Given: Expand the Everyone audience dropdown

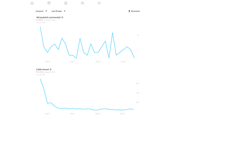Looking at the screenshot, I should tap(41, 11).
